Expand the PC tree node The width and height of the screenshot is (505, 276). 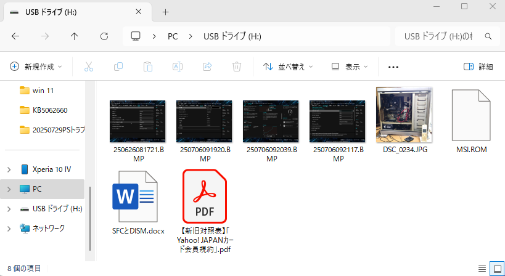pyautogui.click(x=9, y=189)
